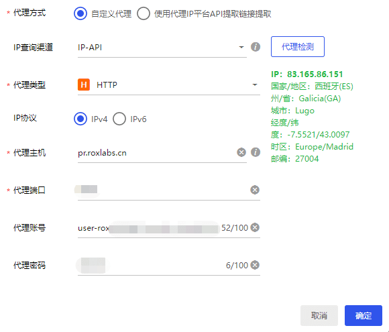Expand the 代理类型 HTTP dropdown arrow
Viewport: 389px width, 332px height.
pos(255,85)
